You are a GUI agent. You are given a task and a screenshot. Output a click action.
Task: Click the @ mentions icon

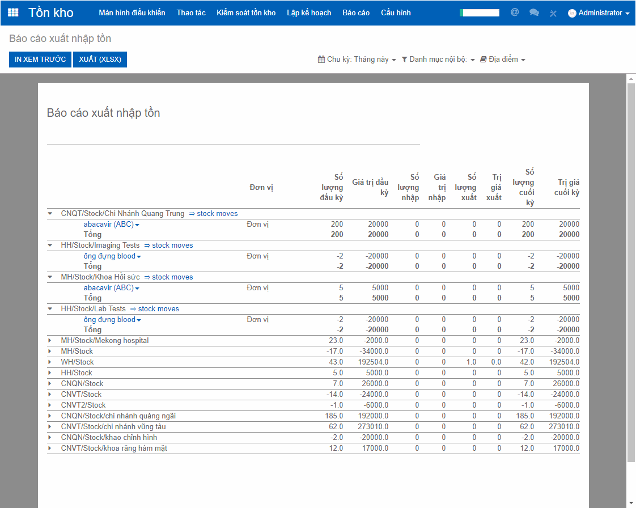pos(515,12)
